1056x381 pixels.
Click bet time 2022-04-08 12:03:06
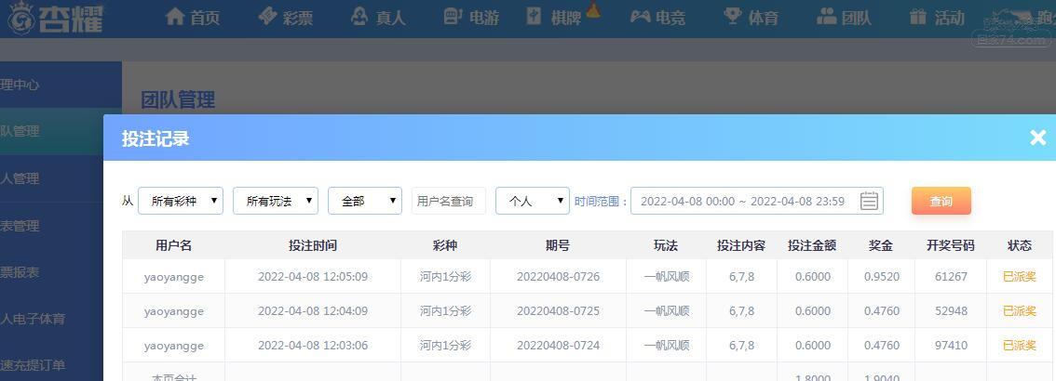click(313, 346)
